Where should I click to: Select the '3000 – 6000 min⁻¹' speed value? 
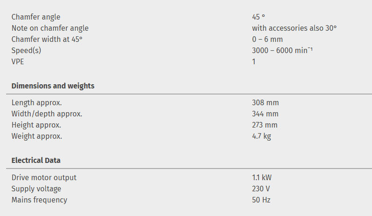282,51
